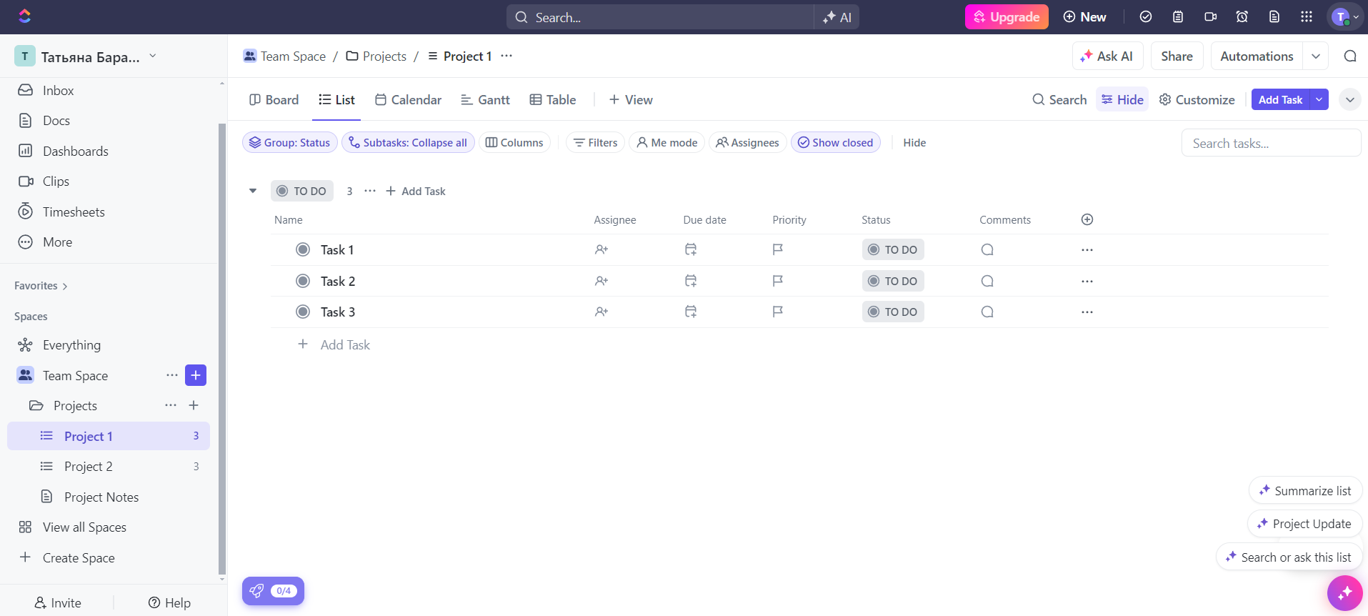Viewport: 1368px width, 616px height.
Task: Expand the circled chevron beside Add Task
Action: tap(1350, 100)
